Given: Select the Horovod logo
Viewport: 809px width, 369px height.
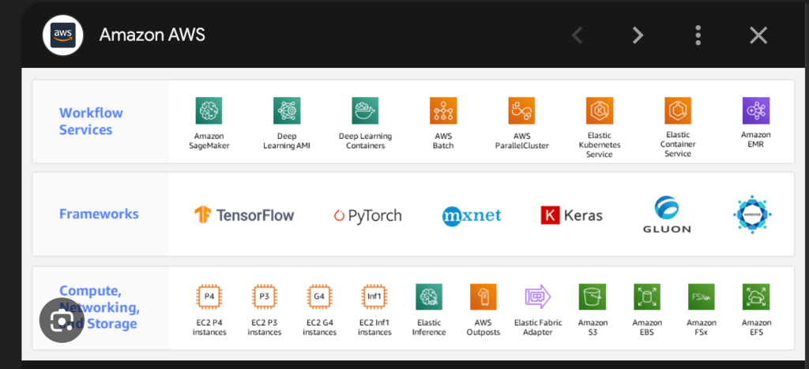Looking at the screenshot, I should click(752, 214).
